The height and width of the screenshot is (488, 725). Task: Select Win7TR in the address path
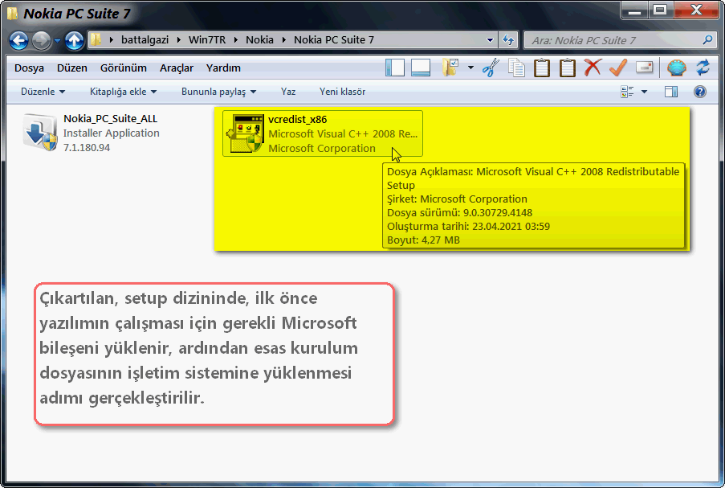[206, 40]
